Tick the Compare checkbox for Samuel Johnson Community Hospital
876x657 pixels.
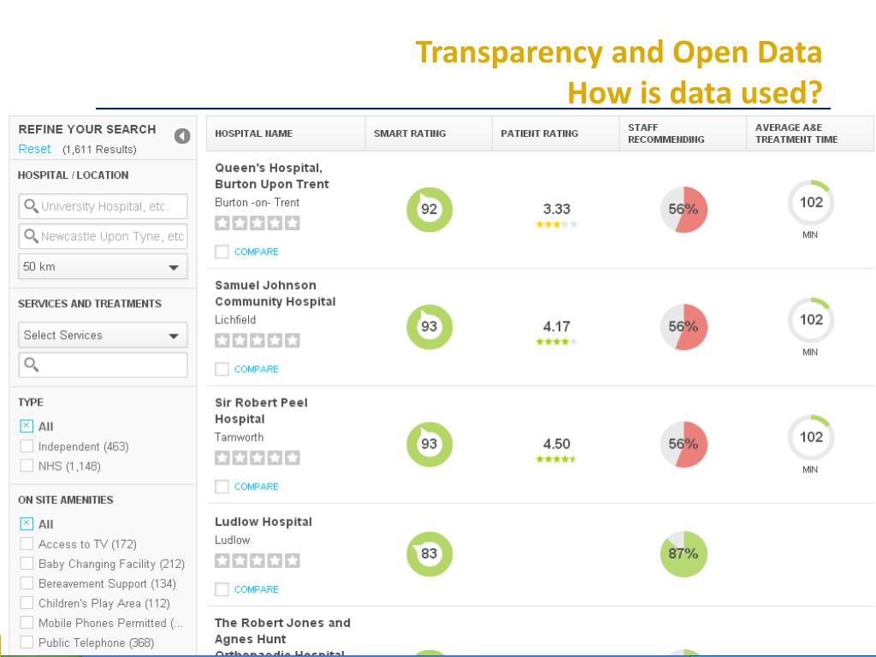(222, 370)
